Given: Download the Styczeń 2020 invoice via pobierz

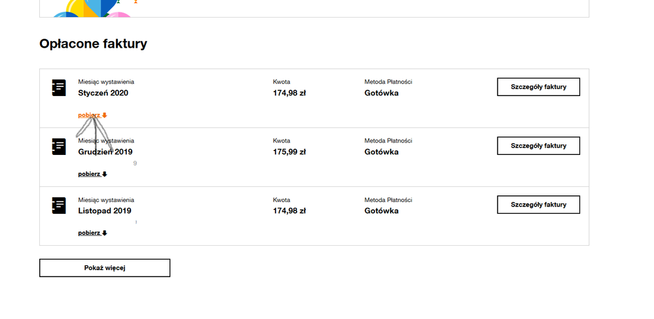Looking at the screenshot, I should click(89, 115).
